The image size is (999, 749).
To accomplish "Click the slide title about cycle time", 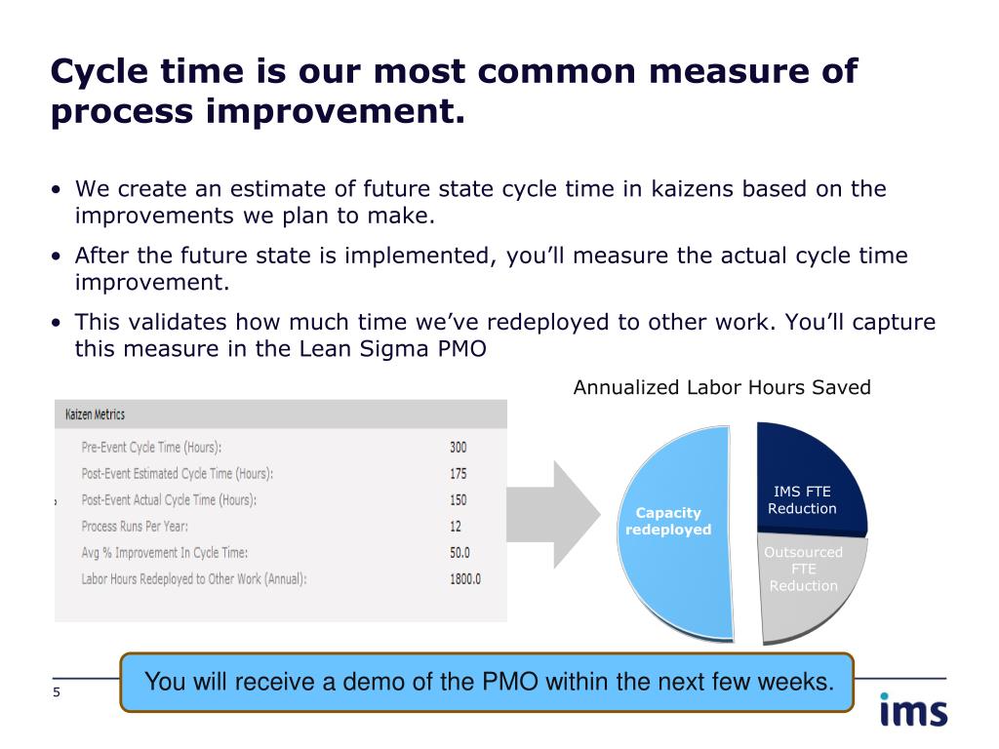I will [454, 91].
